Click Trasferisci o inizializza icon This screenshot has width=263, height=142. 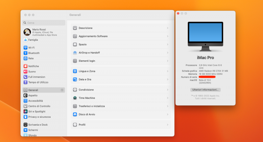click(75, 106)
